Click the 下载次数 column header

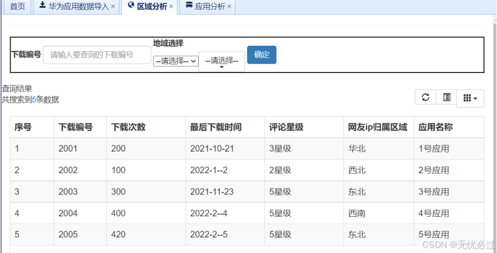[x=146, y=127]
